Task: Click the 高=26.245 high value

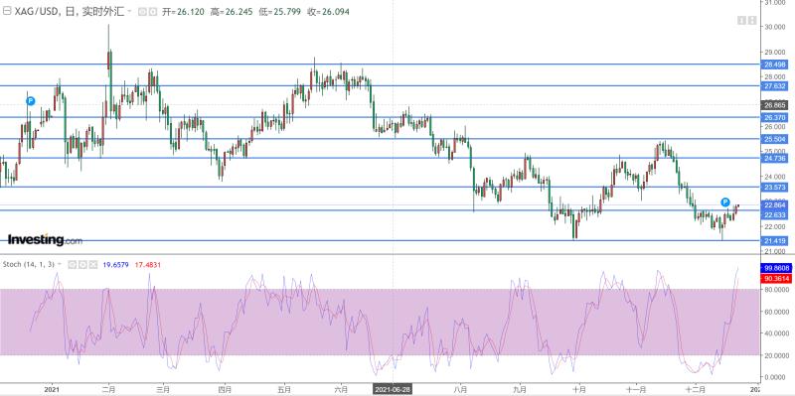Action: pos(232,12)
